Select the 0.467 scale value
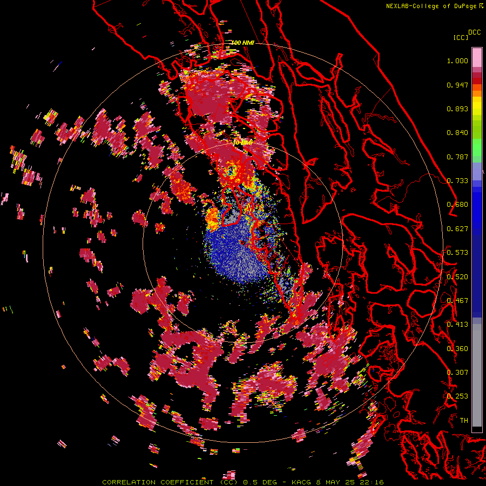Viewport: 486px width, 486px height. (457, 301)
